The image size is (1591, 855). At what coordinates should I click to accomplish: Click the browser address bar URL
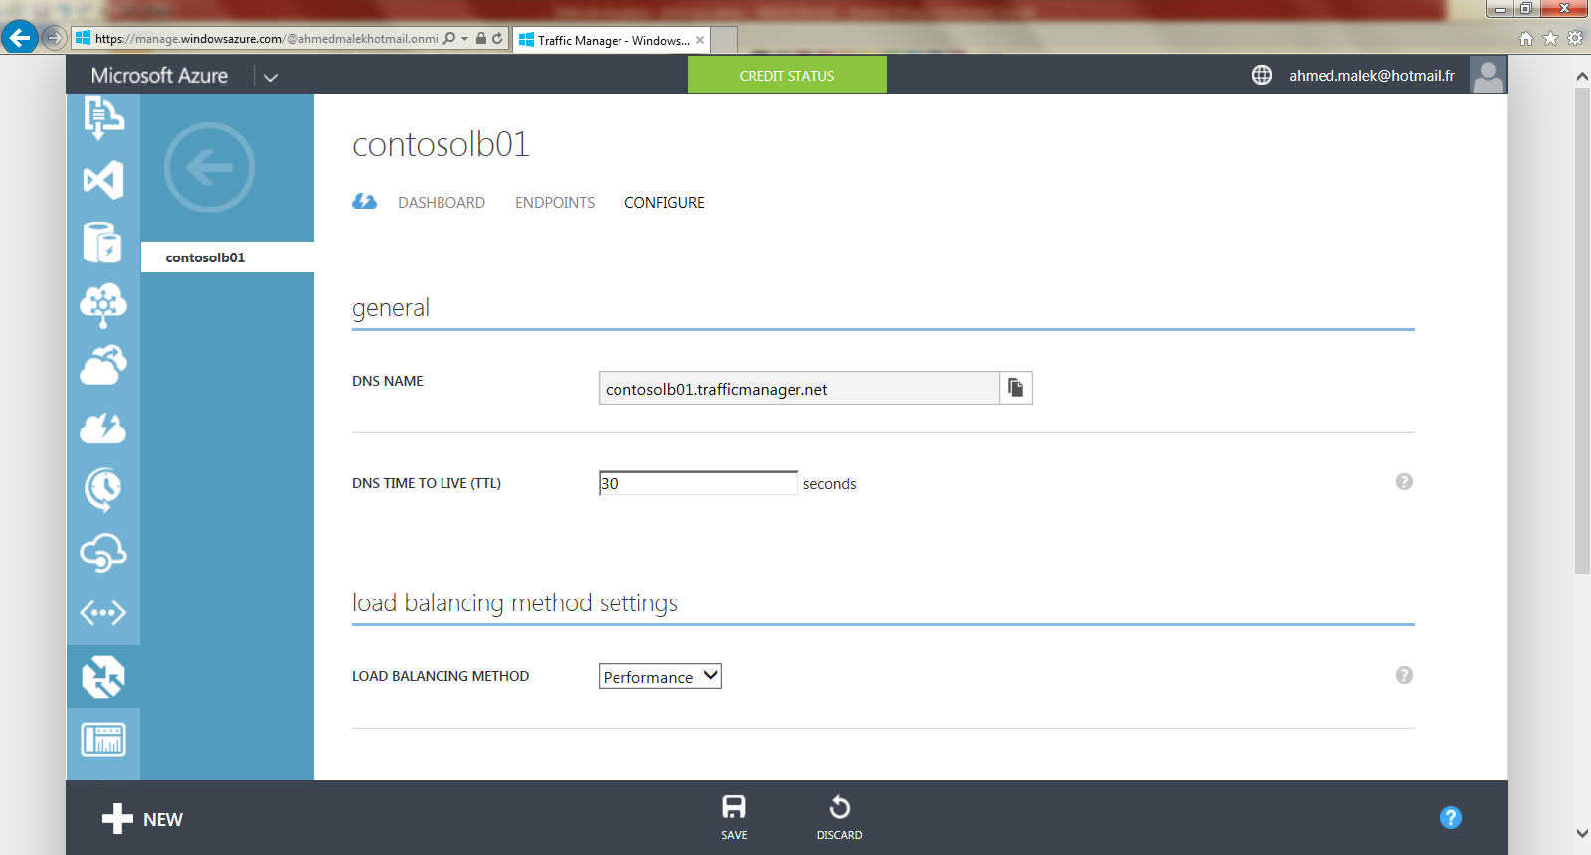[x=266, y=39]
